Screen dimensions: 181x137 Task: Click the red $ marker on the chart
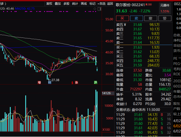click(x=72, y=83)
